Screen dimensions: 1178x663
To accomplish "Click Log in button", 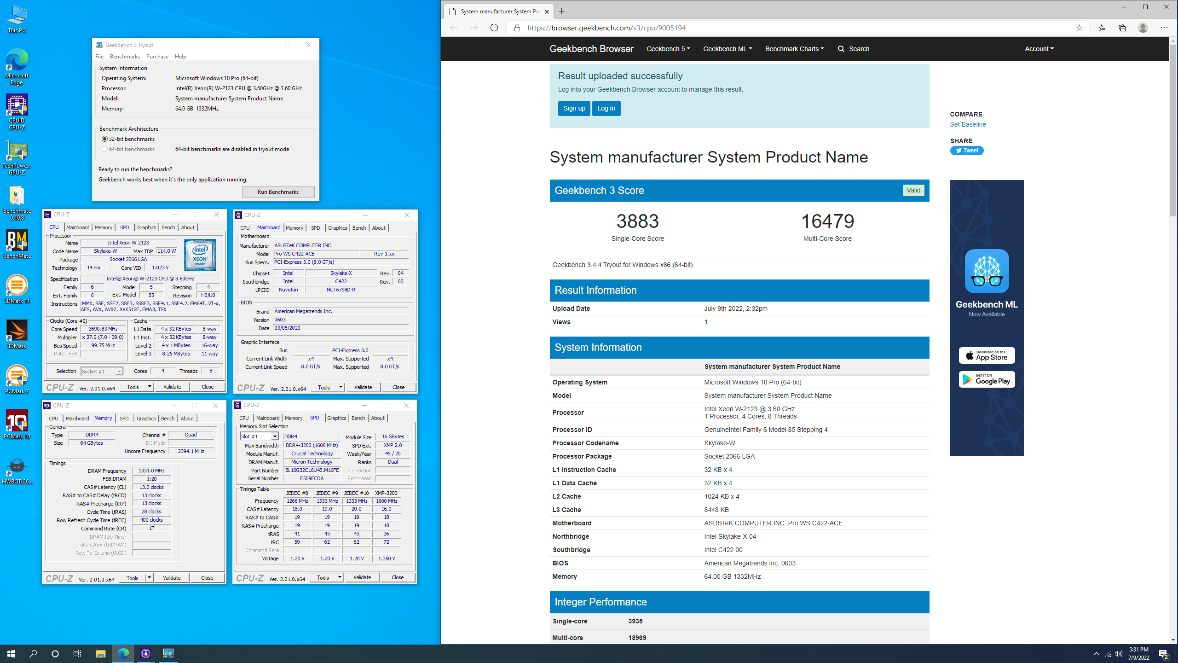I will click(606, 108).
